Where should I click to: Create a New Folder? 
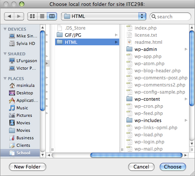point(27,167)
